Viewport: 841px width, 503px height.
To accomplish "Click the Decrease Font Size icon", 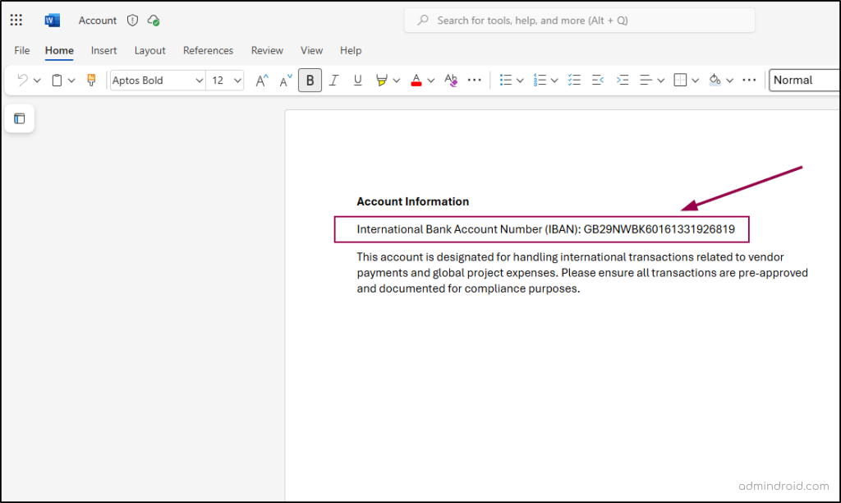I will pos(286,80).
